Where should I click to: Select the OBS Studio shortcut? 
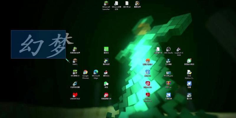[168, 50]
